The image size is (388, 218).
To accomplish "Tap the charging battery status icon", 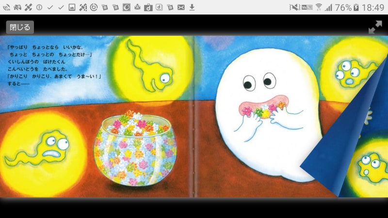I will 356,7.
